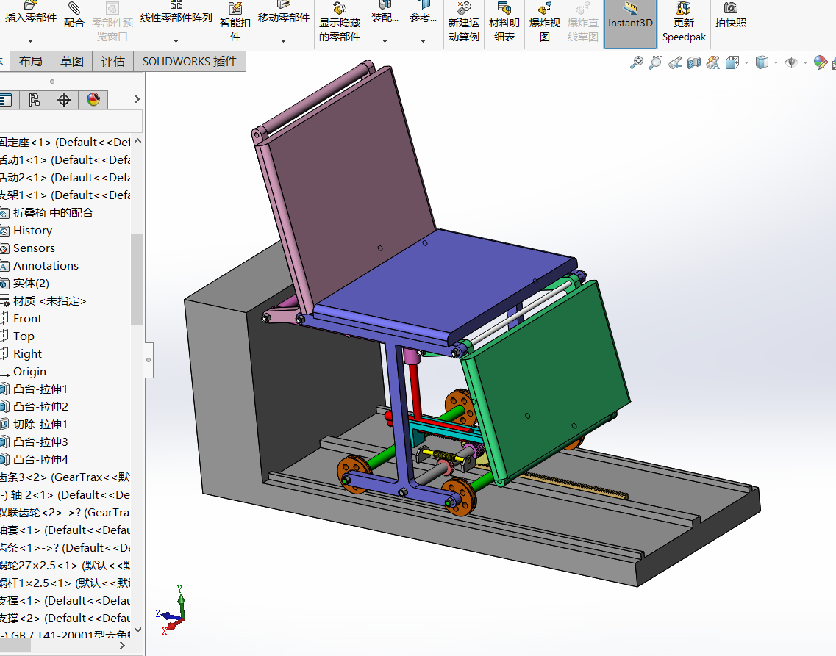The height and width of the screenshot is (656, 836).
Task: Switch to the 草图 tab
Action: [x=72, y=62]
